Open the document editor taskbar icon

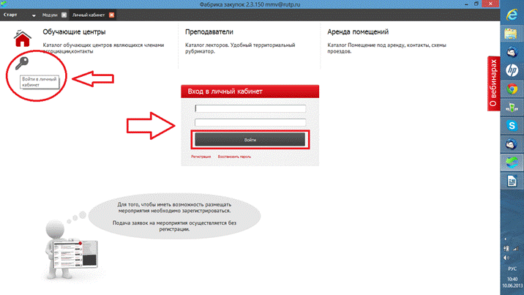pos(512,182)
